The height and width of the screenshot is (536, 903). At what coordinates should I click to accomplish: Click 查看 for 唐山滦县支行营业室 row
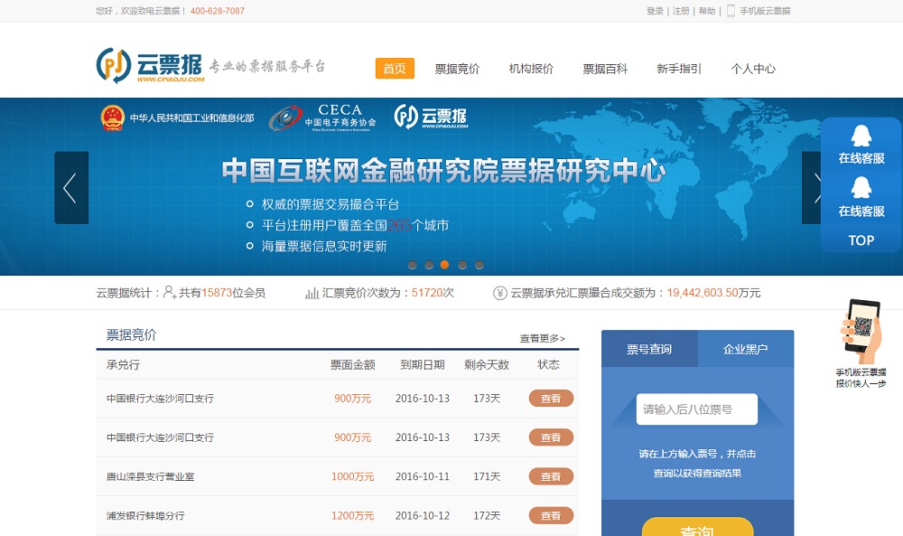[x=551, y=476]
